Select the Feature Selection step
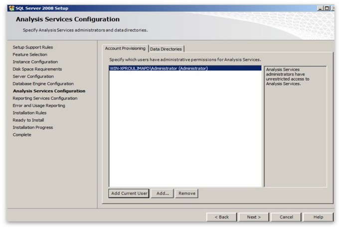This screenshot has width=341, height=229. pos(30,54)
